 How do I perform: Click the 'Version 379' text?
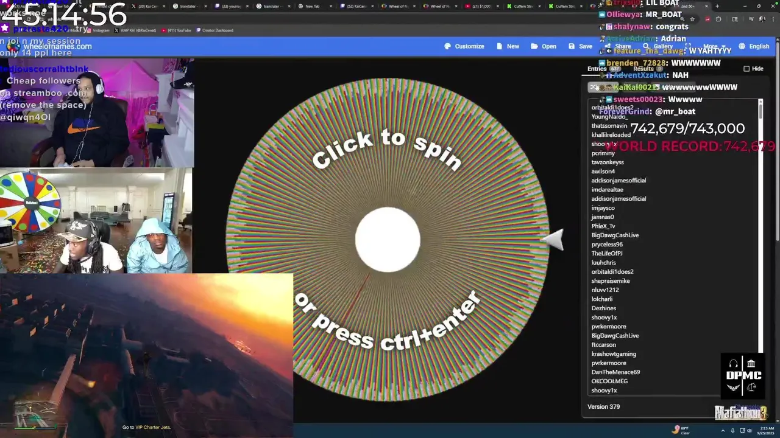[603, 406]
